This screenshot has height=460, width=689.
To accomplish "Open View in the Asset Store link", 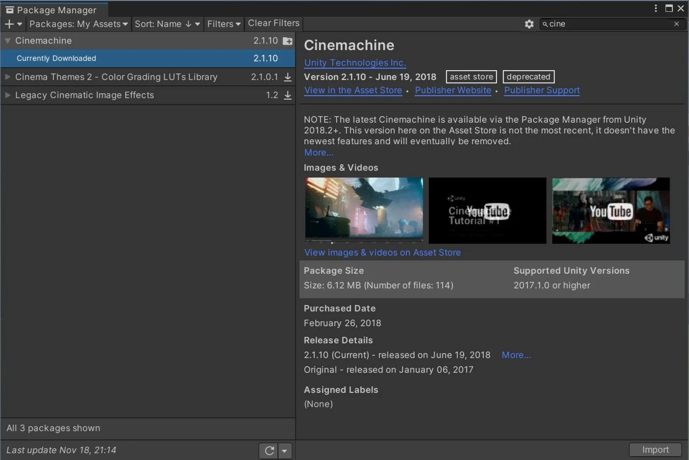I will pyautogui.click(x=353, y=90).
